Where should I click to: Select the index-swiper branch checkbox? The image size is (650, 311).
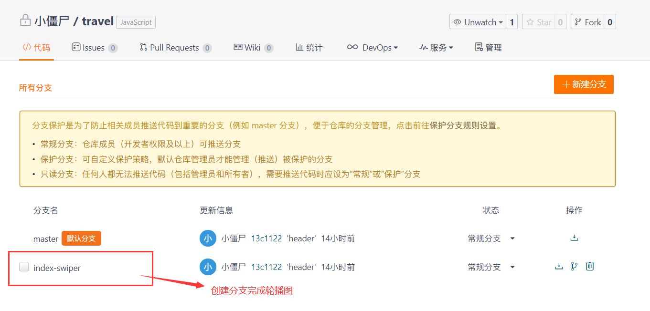[24, 267]
